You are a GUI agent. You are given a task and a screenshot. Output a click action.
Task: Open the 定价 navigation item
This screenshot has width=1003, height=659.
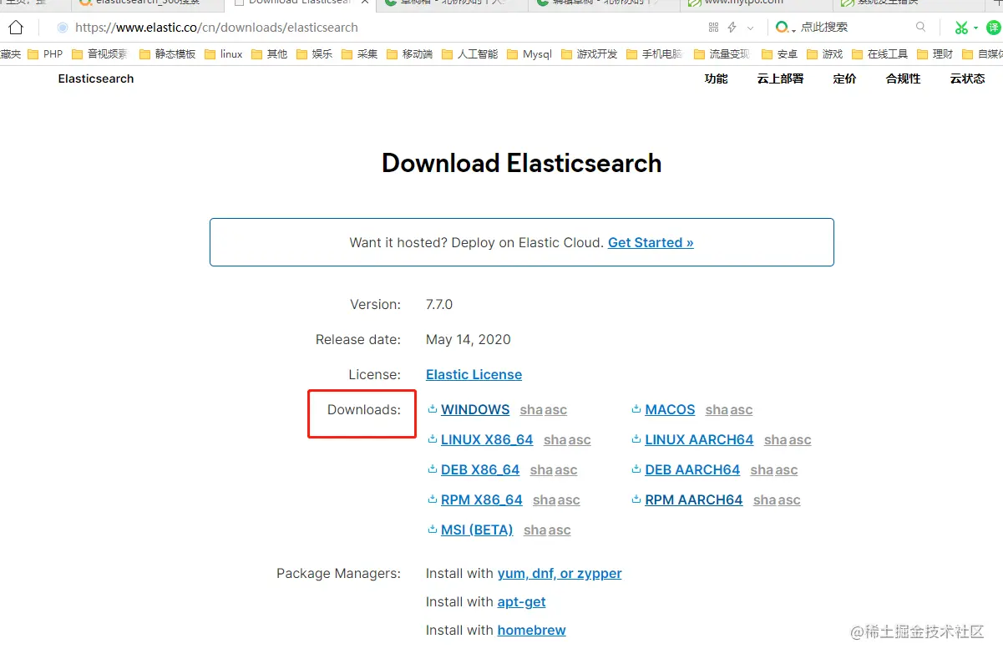(x=844, y=79)
